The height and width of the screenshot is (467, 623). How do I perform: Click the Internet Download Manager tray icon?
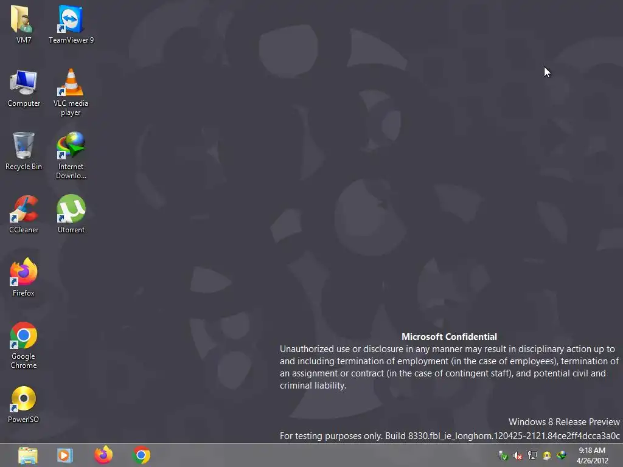[561, 455]
